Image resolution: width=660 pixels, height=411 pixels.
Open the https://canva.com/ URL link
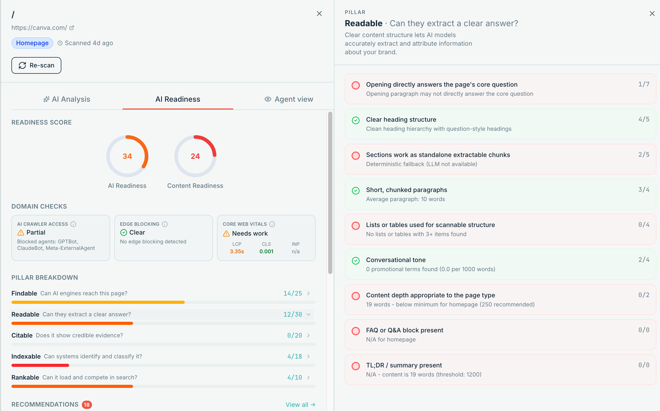[39, 28]
